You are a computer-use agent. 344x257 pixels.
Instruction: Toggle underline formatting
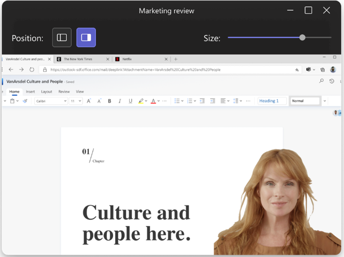130,101
